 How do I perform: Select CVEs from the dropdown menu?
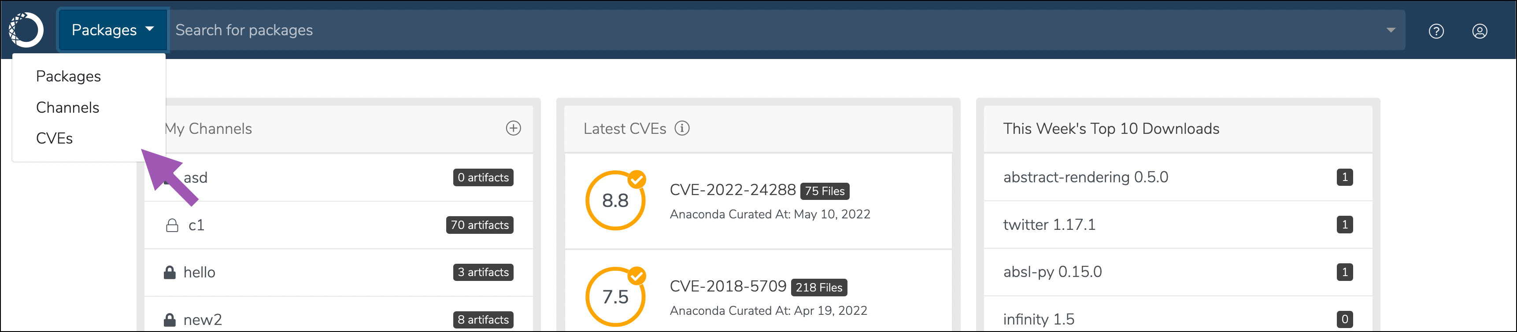[54, 138]
